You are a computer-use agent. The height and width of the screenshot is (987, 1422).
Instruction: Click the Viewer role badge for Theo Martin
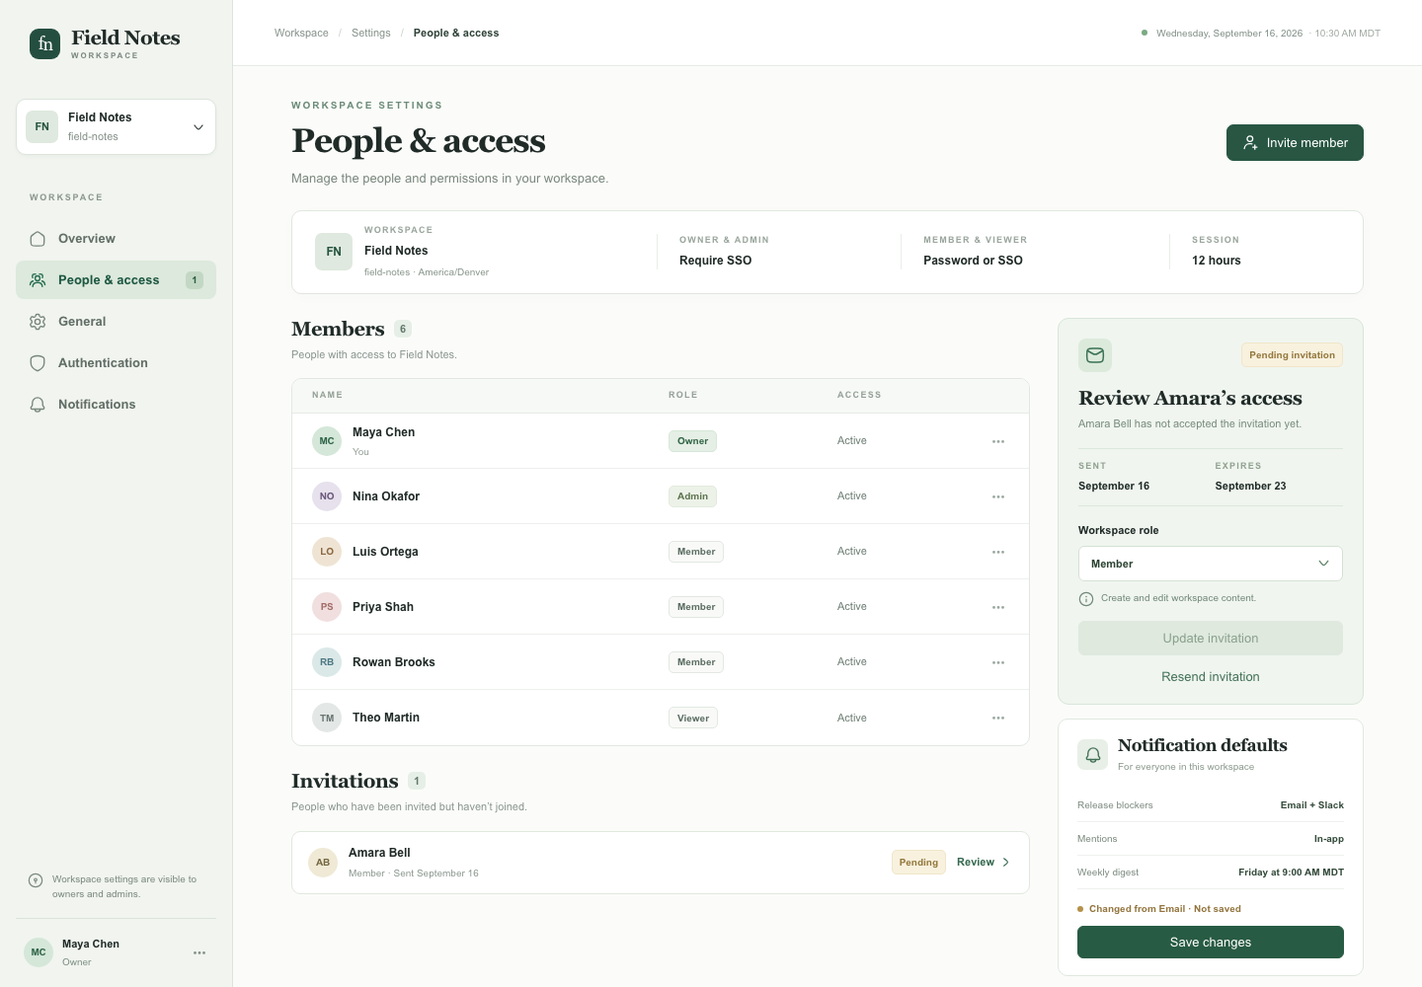[x=693, y=719]
